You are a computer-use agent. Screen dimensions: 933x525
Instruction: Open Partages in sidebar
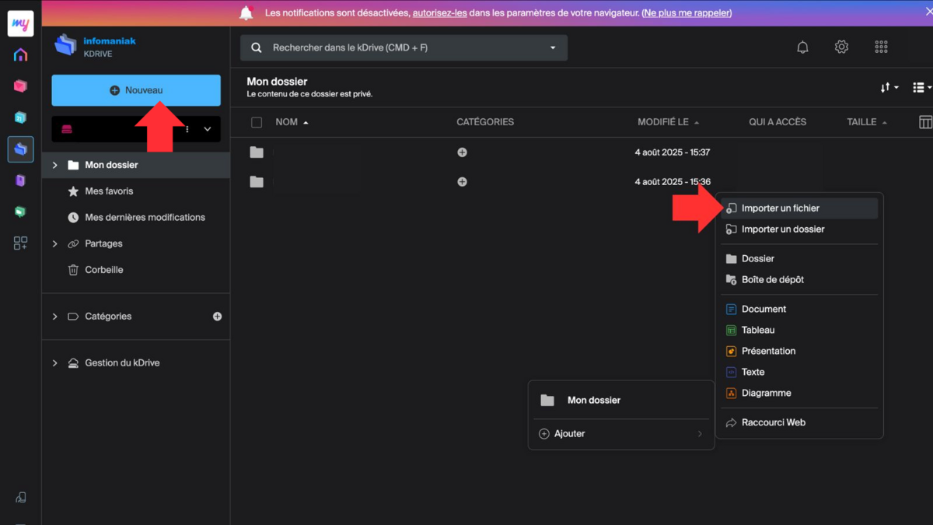pos(103,244)
